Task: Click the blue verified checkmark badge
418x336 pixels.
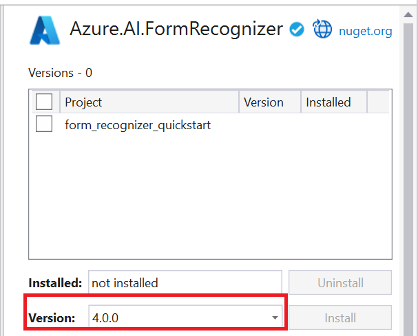Action: click(x=297, y=30)
